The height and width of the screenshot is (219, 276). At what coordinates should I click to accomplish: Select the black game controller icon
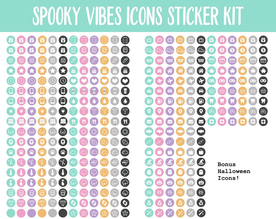click(x=263, y=81)
